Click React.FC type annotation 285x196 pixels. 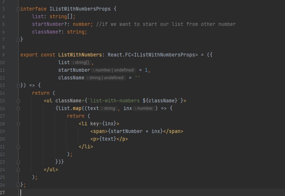click(x=119, y=55)
